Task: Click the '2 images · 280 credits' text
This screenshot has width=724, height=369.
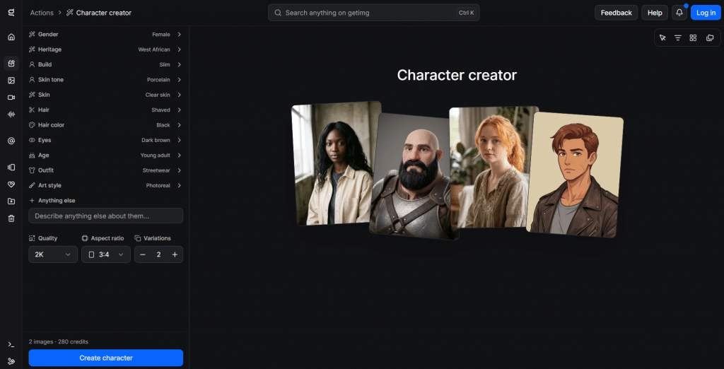Action: (x=58, y=341)
